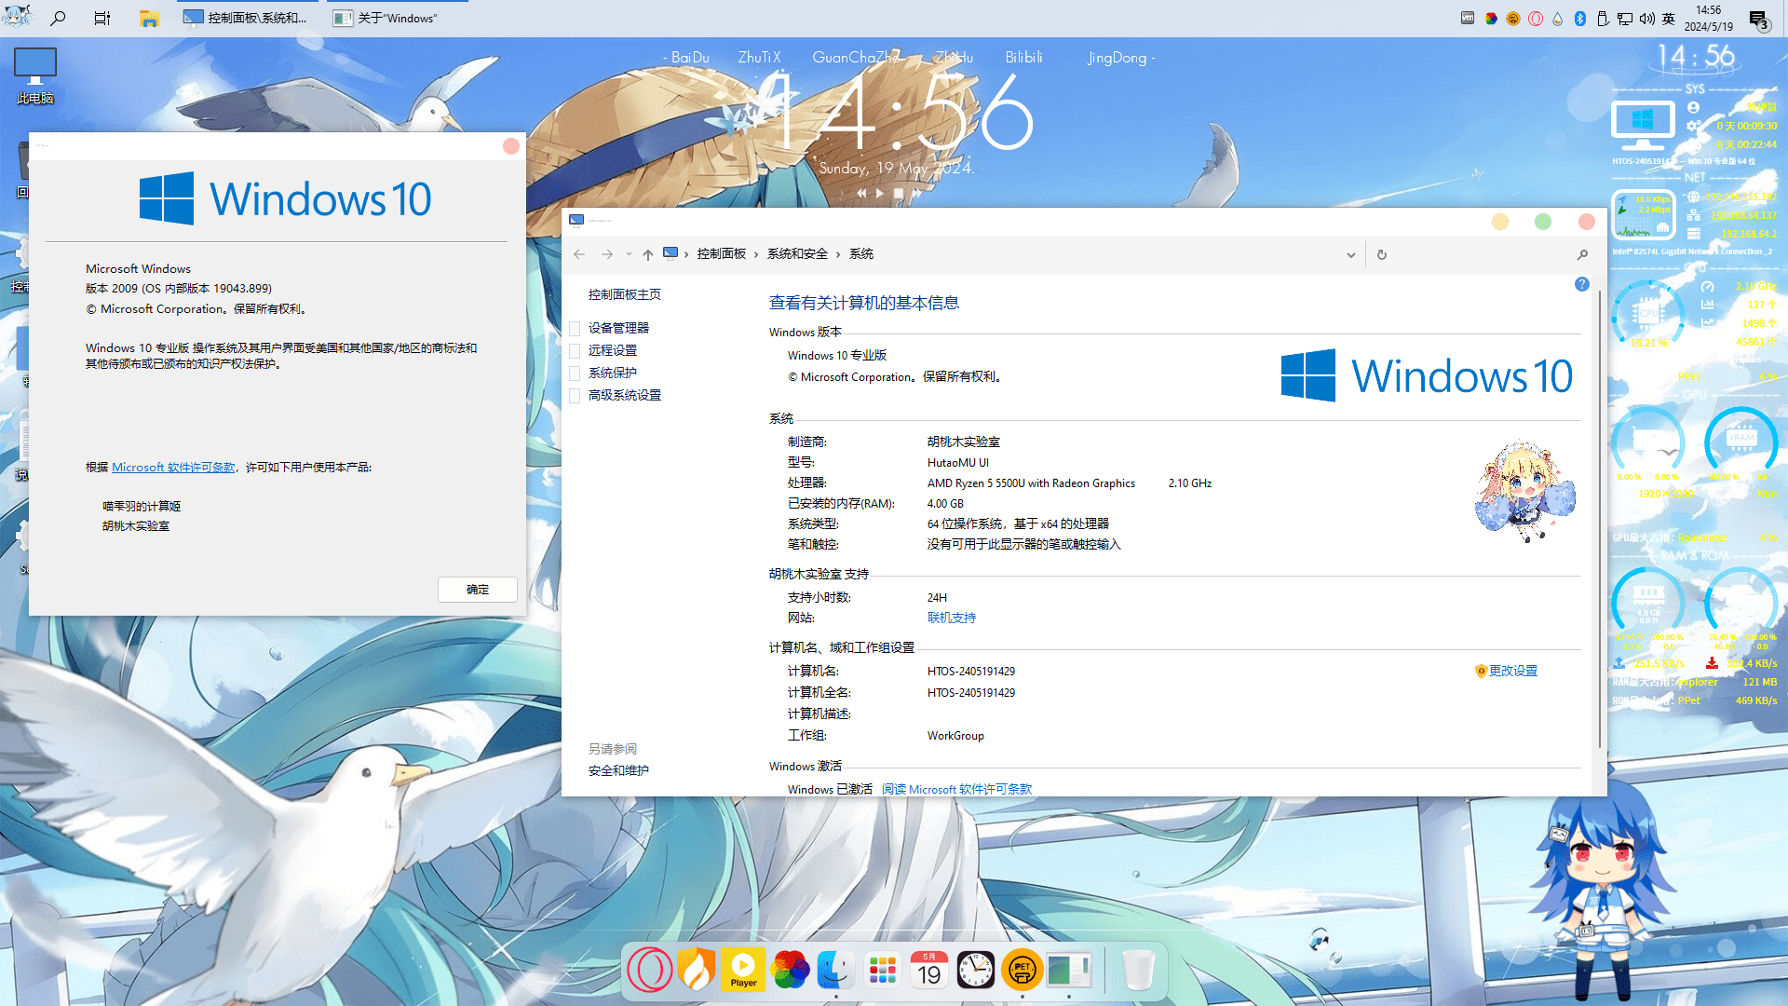Image resolution: width=1788 pixels, height=1006 pixels.
Task: Click the 联机支持 website link
Action: coord(952,618)
